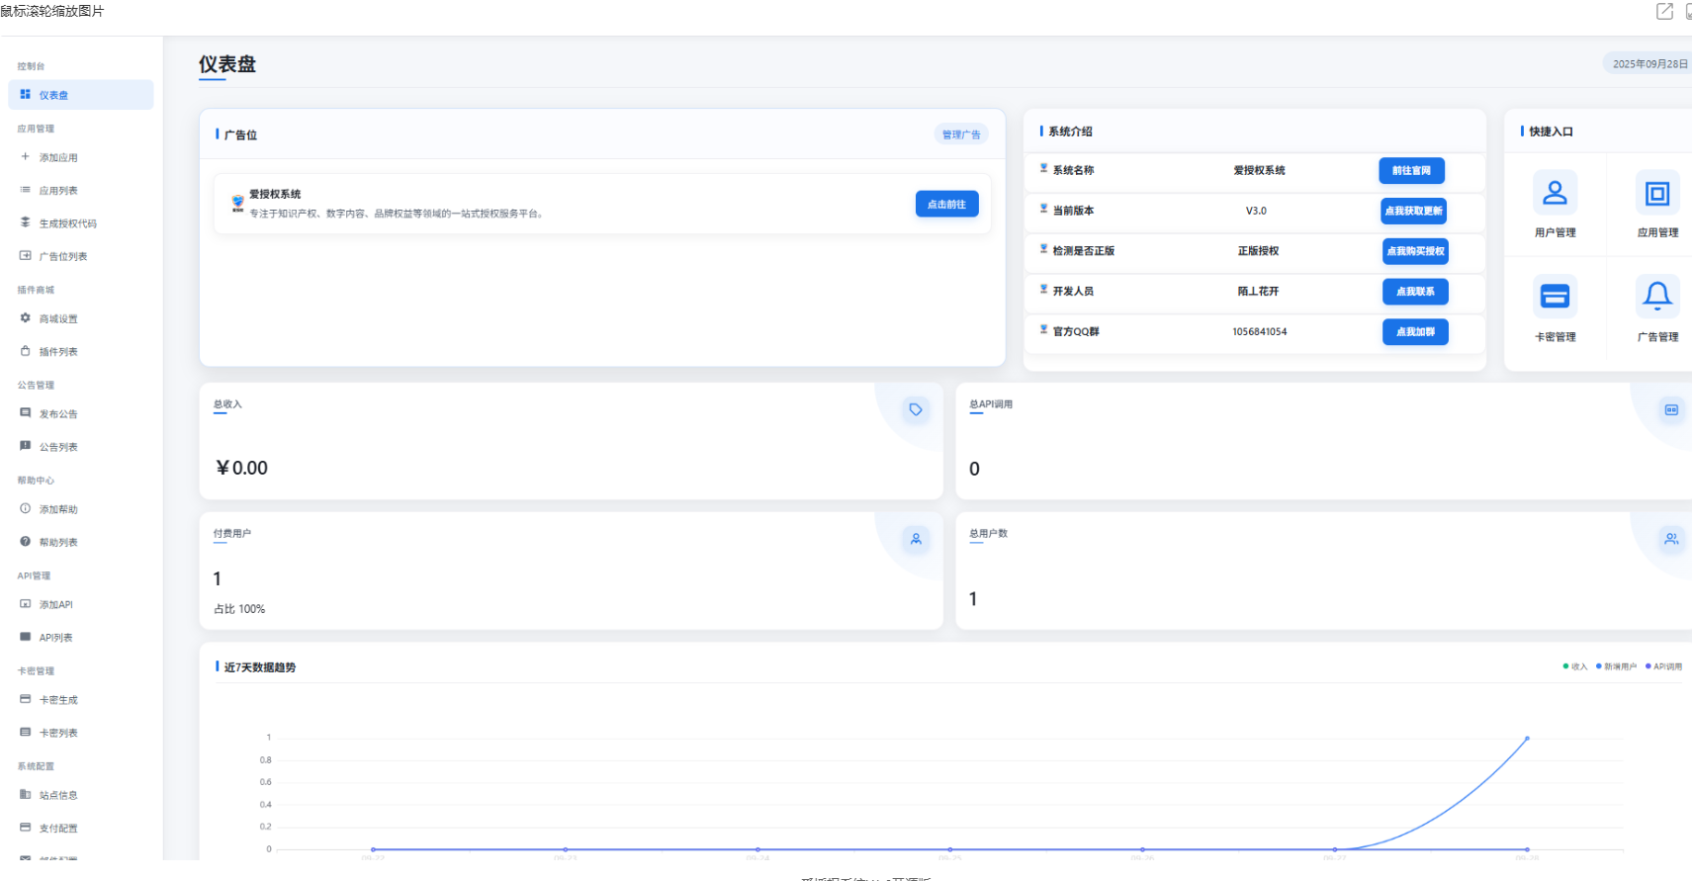
Task: Open the 卡密管理 card icon
Action: click(x=1555, y=297)
